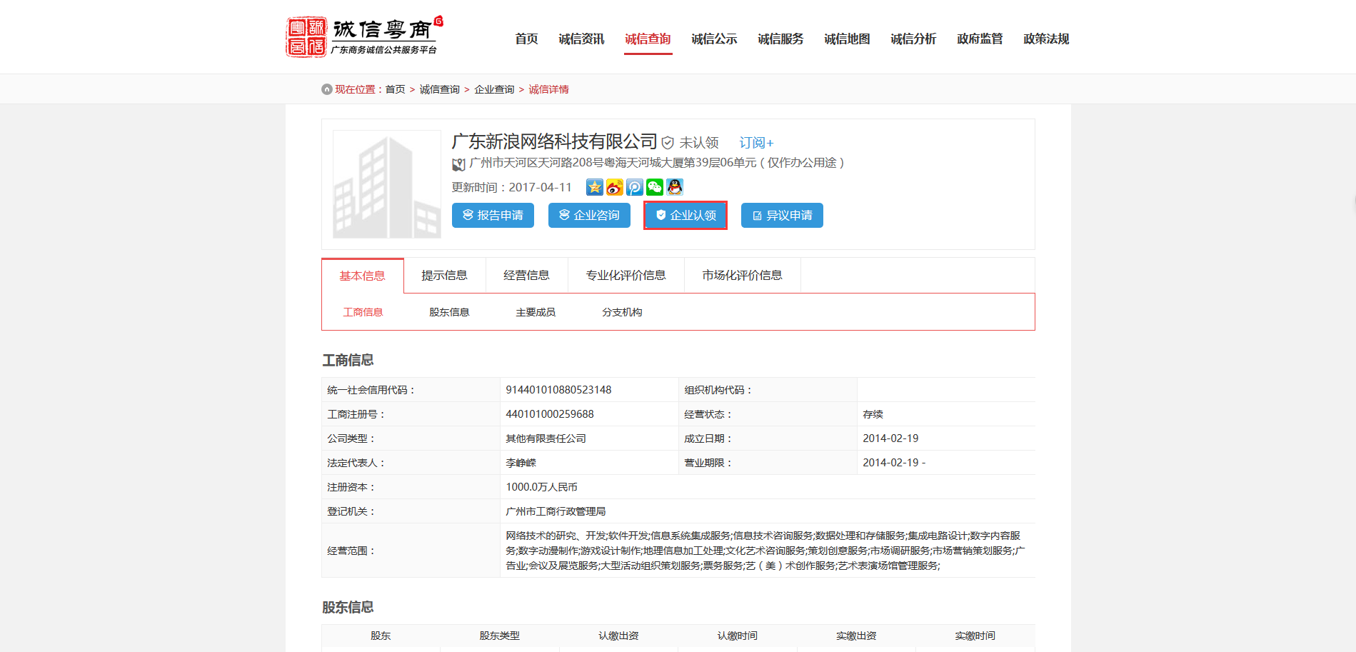This screenshot has width=1356, height=652.
Task: Open 首页 in the top navigation
Action: pyautogui.click(x=526, y=39)
